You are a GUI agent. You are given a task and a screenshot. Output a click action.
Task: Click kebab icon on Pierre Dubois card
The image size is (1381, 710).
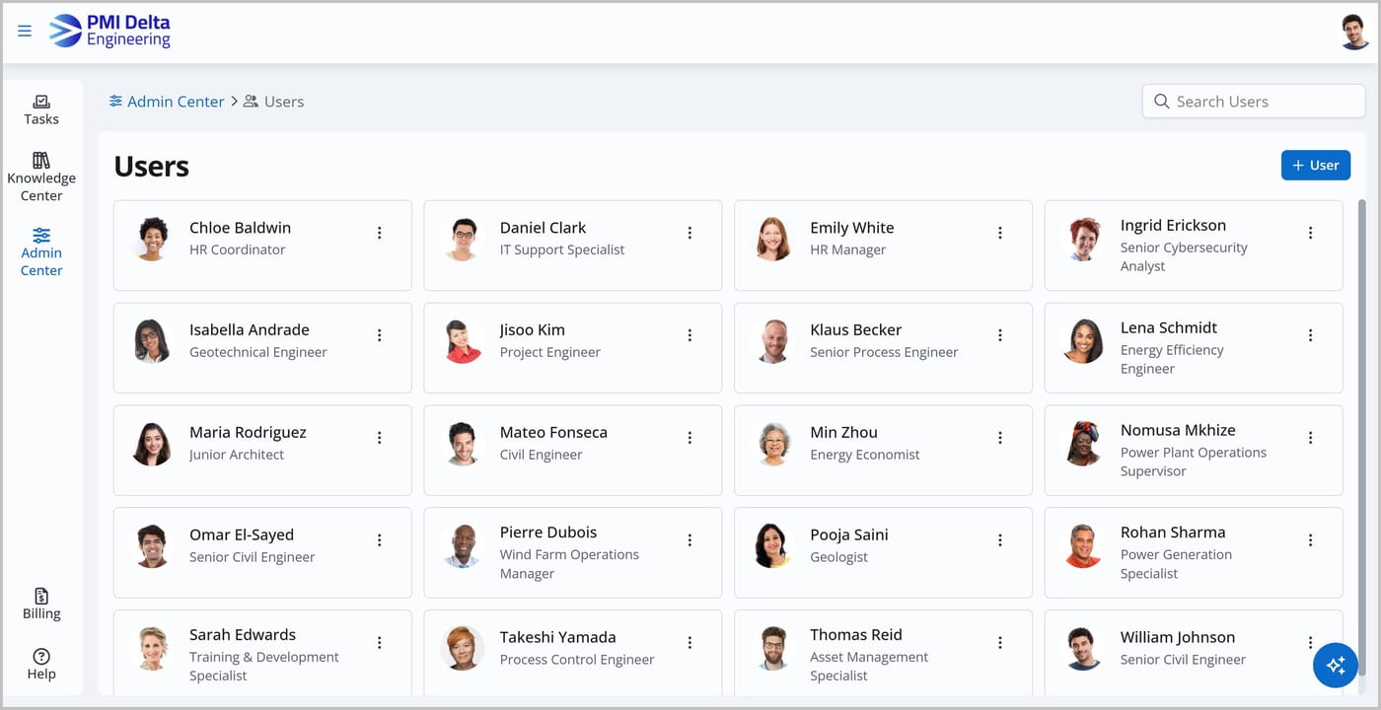690,540
